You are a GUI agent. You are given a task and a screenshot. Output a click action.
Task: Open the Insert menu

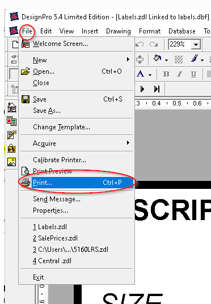coord(90,31)
